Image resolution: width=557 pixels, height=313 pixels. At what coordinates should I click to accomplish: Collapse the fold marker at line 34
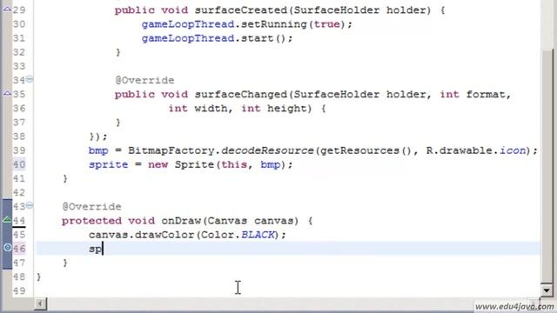[30, 79]
